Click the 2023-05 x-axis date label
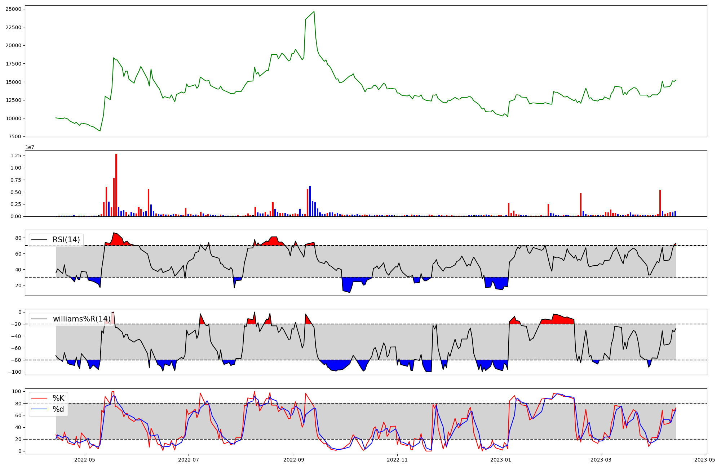This screenshot has width=721, height=468. [x=705, y=460]
